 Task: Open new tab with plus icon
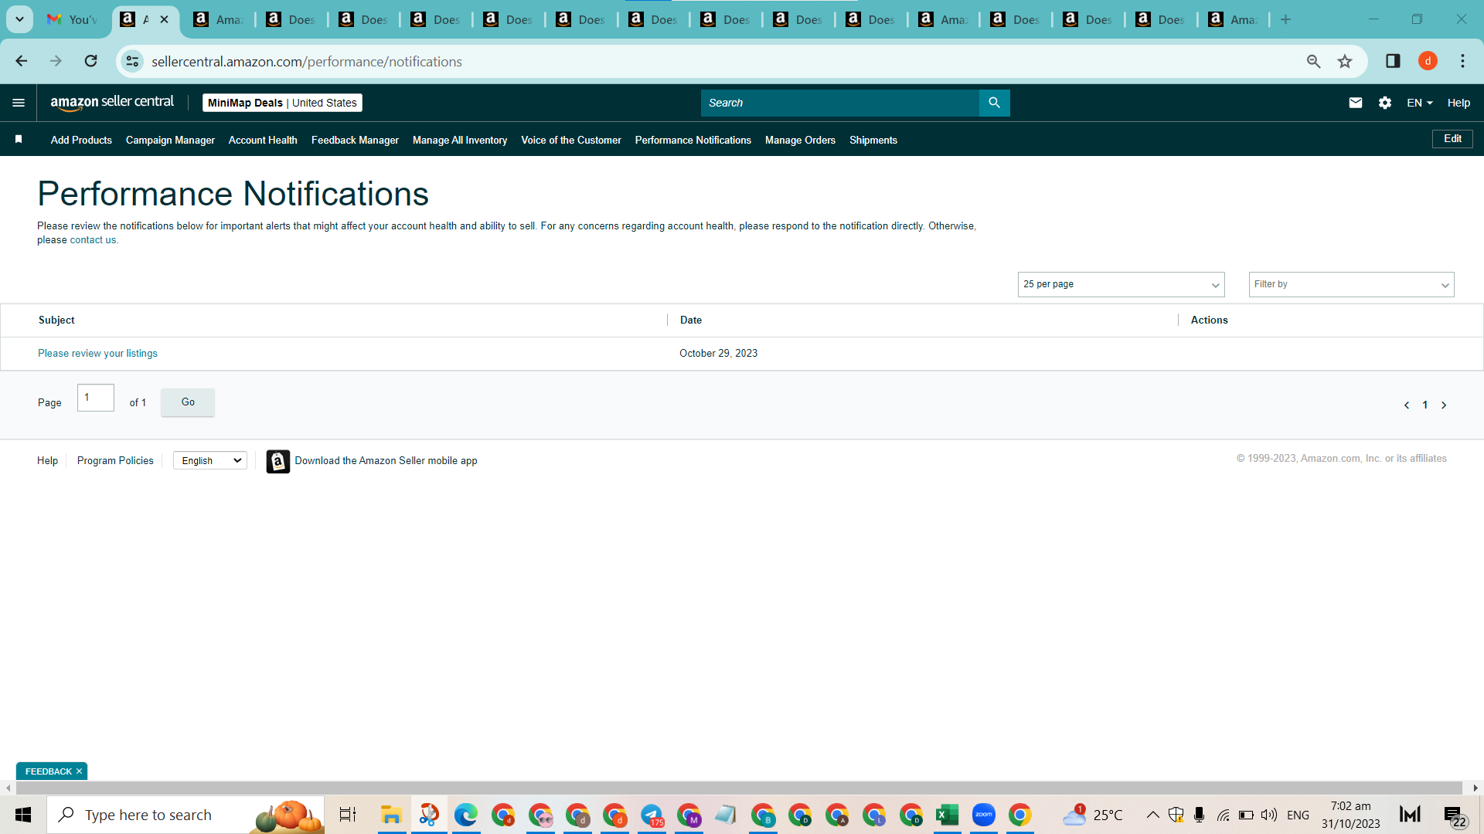point(1285,19)
